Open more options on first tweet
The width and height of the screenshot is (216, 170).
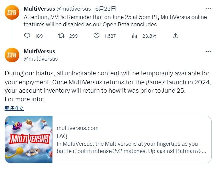tap(208, 9)
